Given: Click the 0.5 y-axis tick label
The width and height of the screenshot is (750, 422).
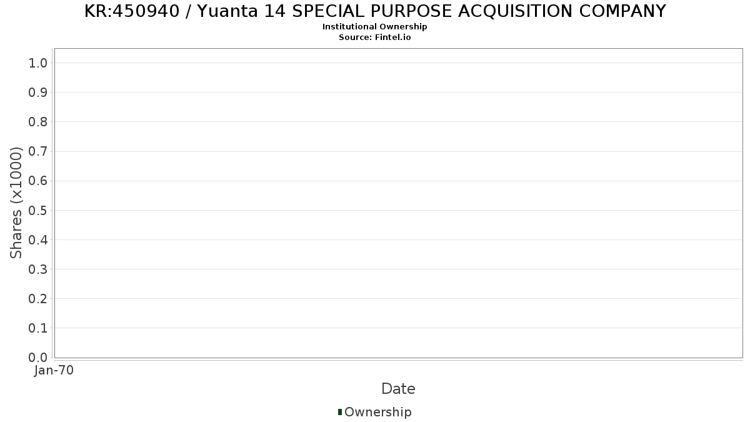Looking at the screenshot, I should point(38,210).
